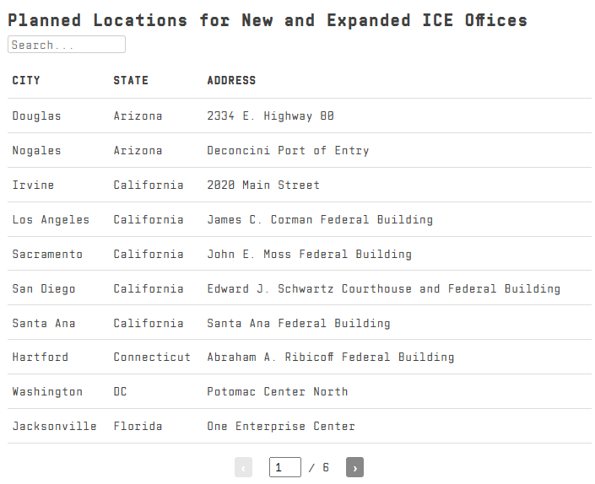This screenshot has width=595, height=484.
Task: Sort table by CITY column header
Action: (26, 81)
